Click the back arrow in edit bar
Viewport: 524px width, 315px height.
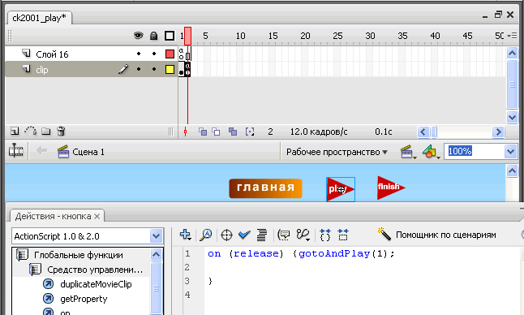coord(41,151)
